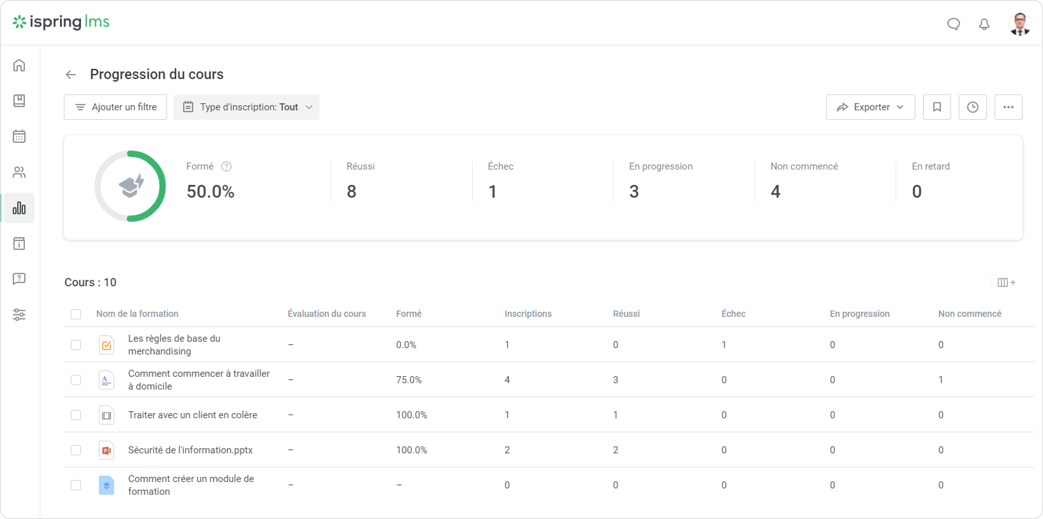Click the user profile avatar
The image size is (1043, 519).
[x=1019, y=24]
